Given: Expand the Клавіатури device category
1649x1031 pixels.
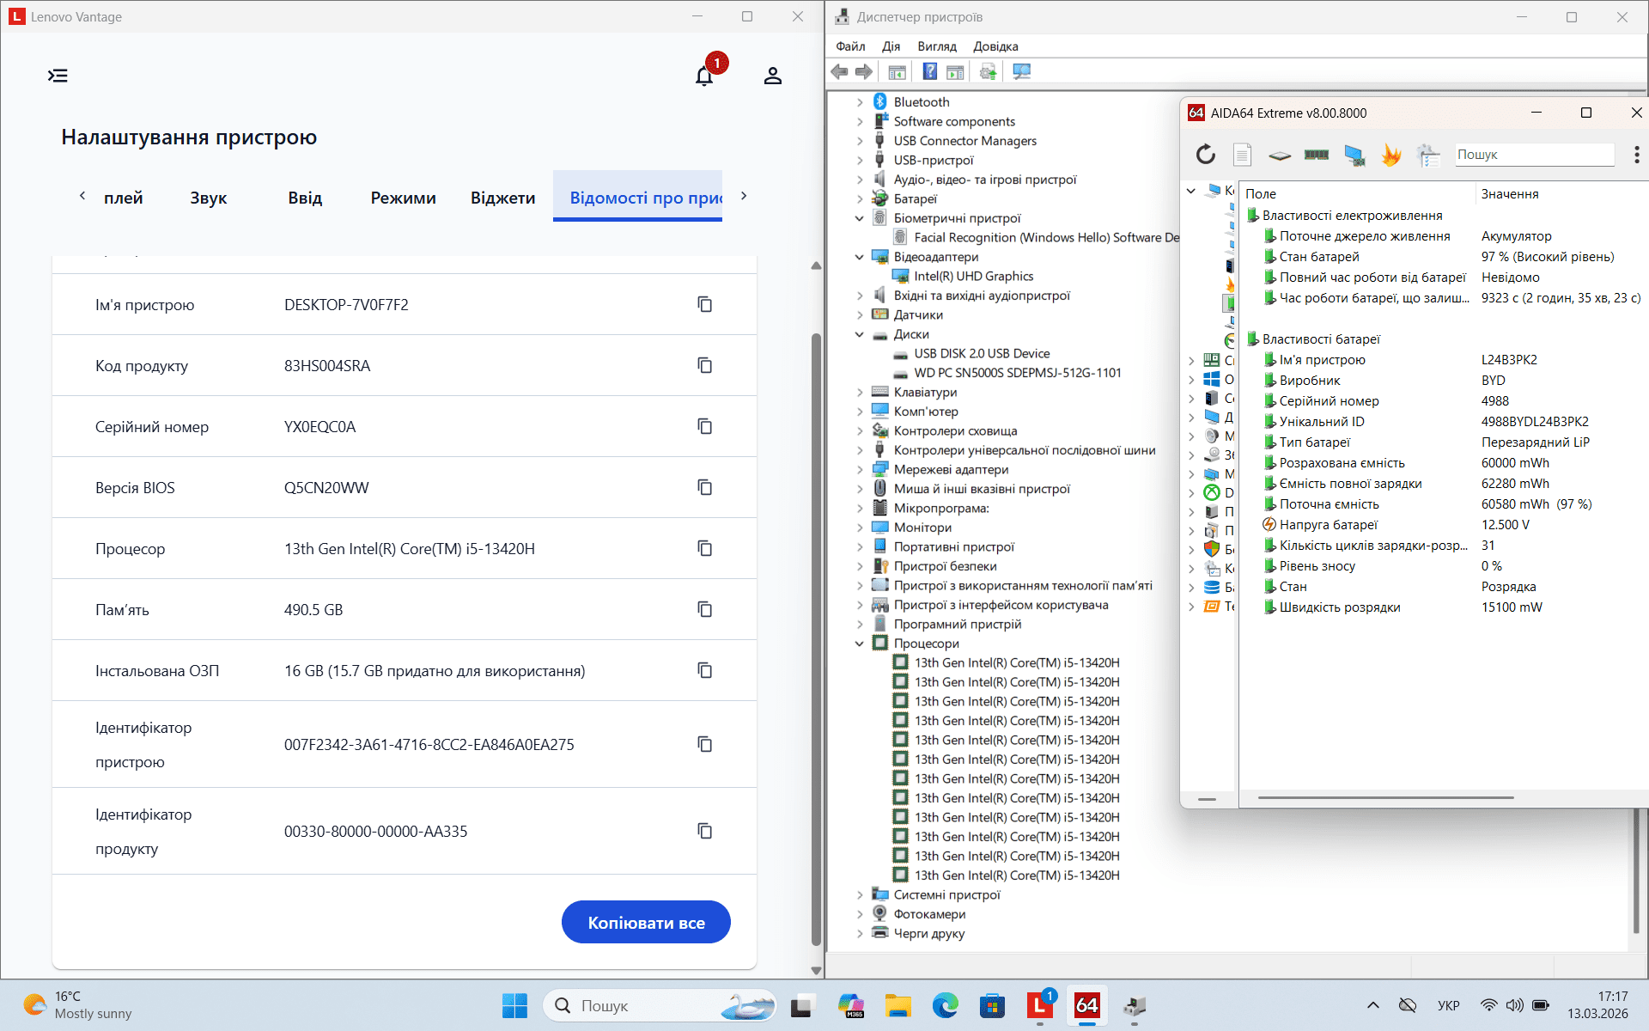Looking at the screenshot, I should tap(860, 392).
